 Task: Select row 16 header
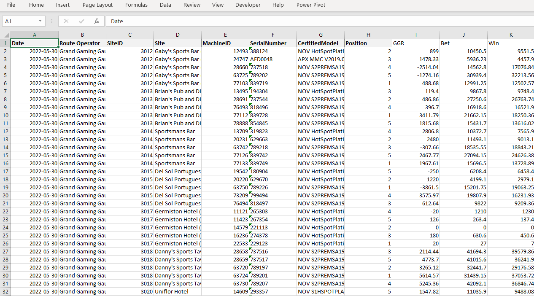5,163
